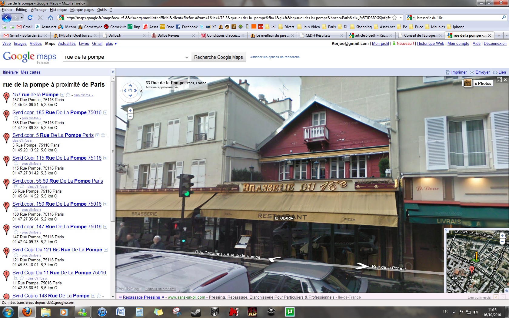Open uTorrent from the taskbar
This screenshot has height=318, width=509.
point(290,312)
